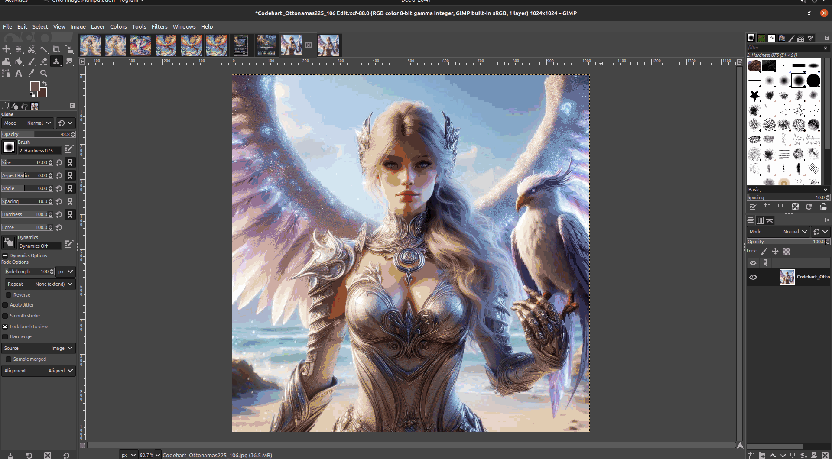This screenshot has width=832, height=459.
Task: Switch to the Device Status tab
Action: tap(15, 106)
